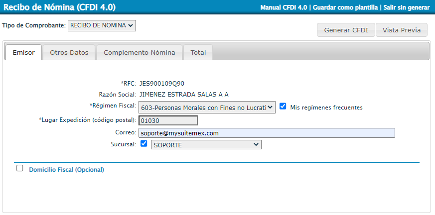Open the Total tab
435x215 pixels.
coord(198,52)
